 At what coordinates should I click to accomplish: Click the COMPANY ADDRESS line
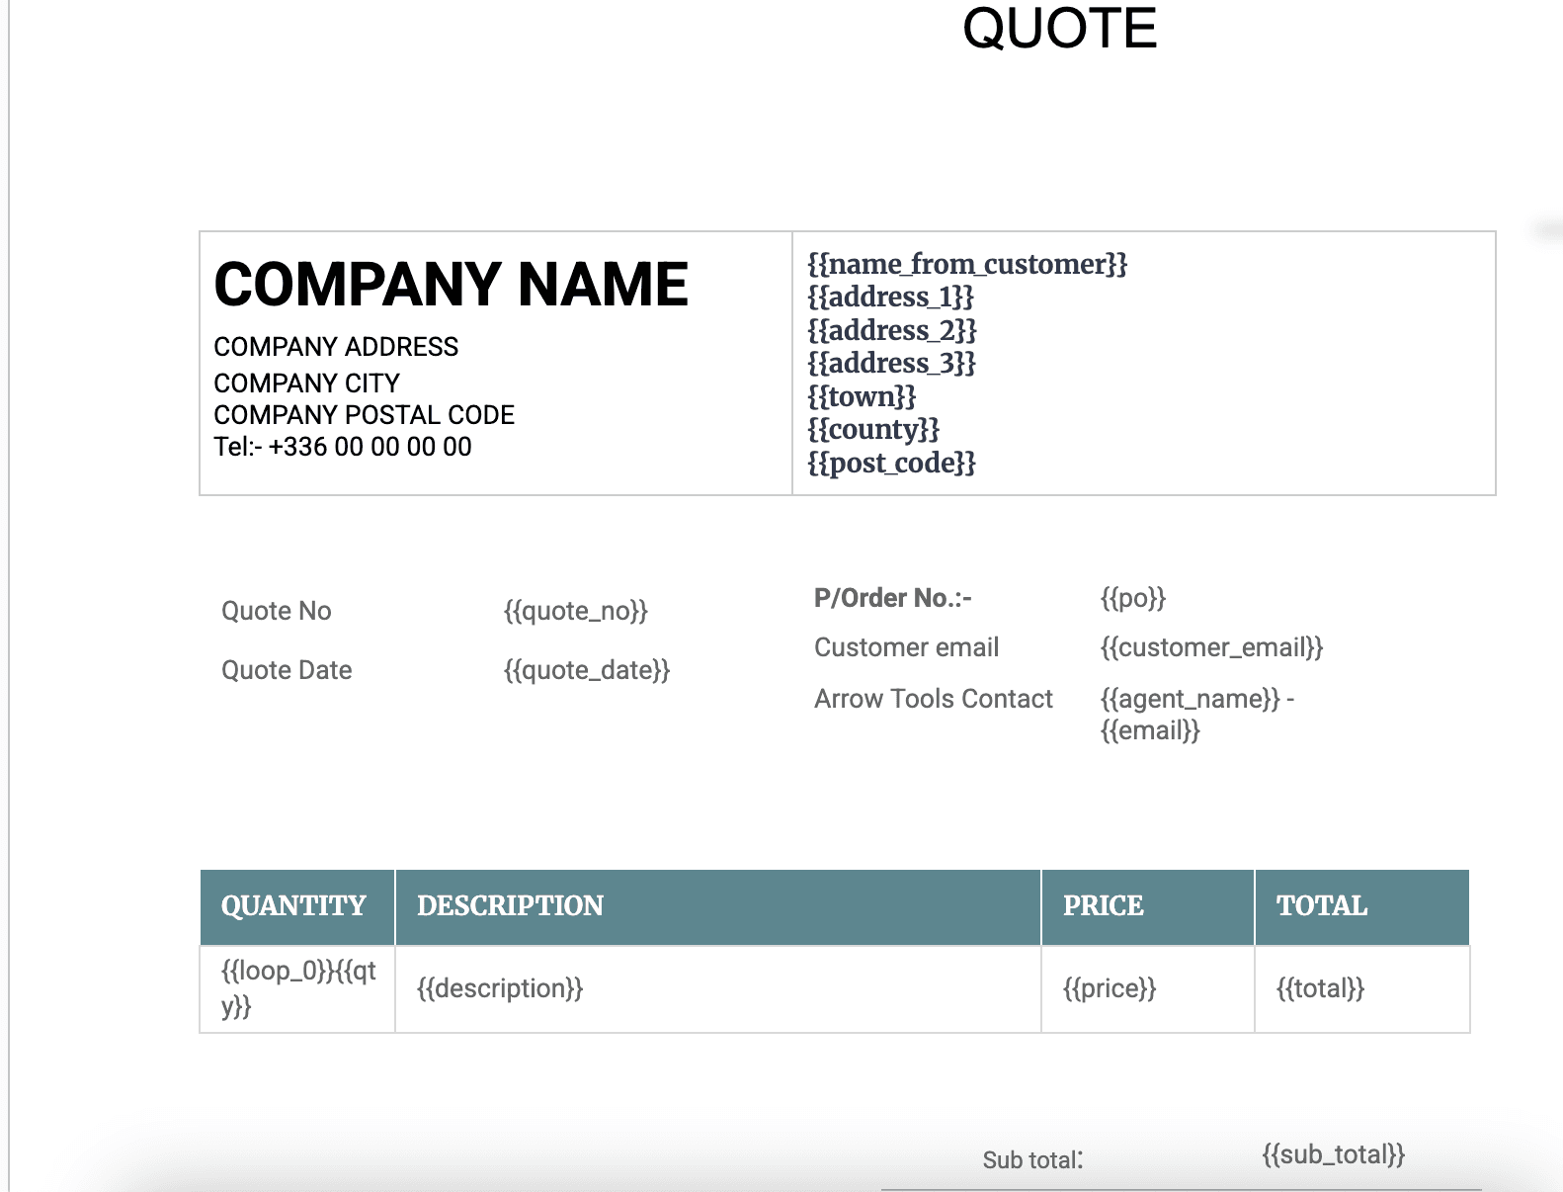click(336, 347)
